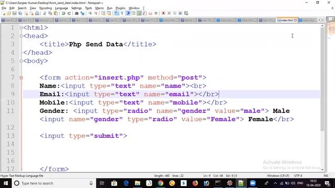Toggle the Function List toolbar button
Viewport: 335px width, 188px height.
pyautogui.click(x=144, y=13)
